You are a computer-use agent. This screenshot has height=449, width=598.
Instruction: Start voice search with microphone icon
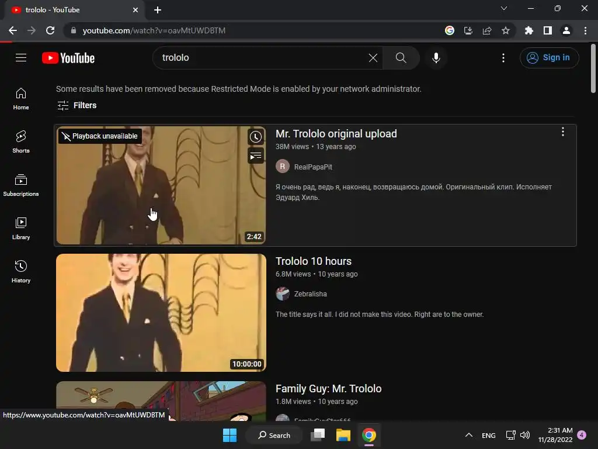coord(436,58)
